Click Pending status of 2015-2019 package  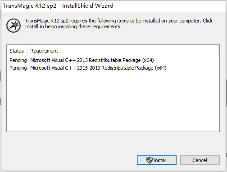point(18,68)
